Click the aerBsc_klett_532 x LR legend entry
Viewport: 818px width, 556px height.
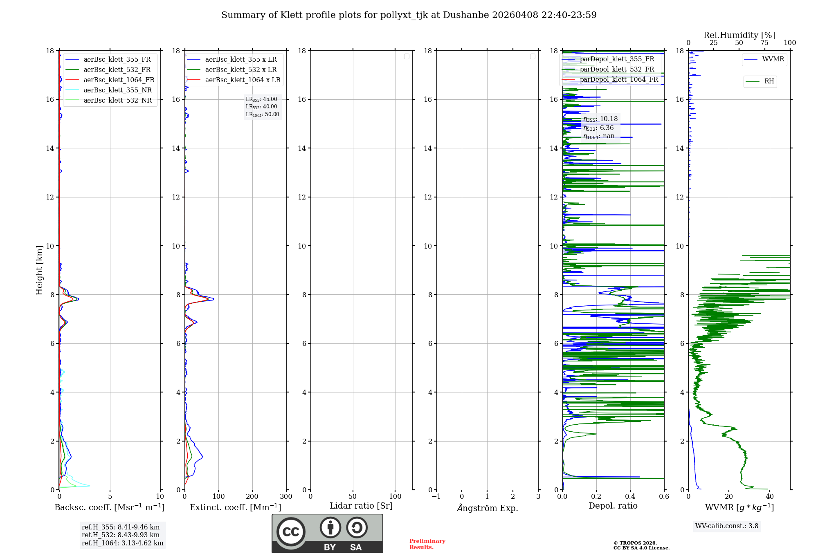tap(240, 70)
